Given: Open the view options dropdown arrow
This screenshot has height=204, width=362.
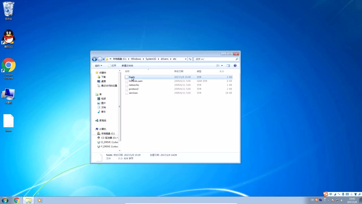Looking at the screenshot, I should click(222, 65).
